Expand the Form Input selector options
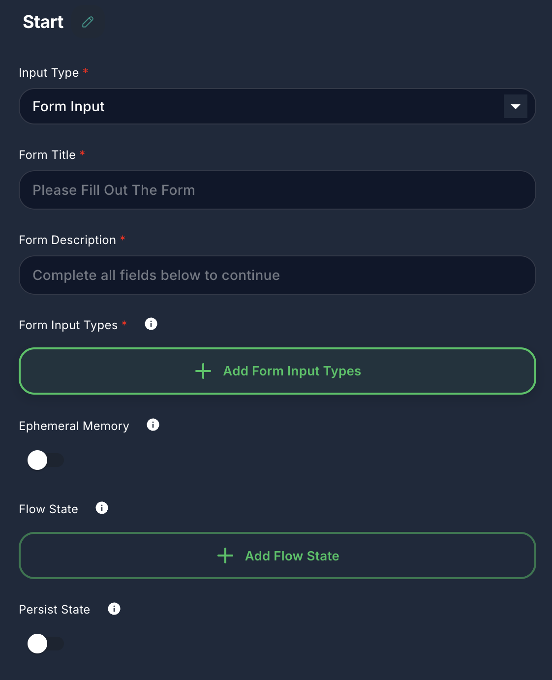 coord(277,106)
